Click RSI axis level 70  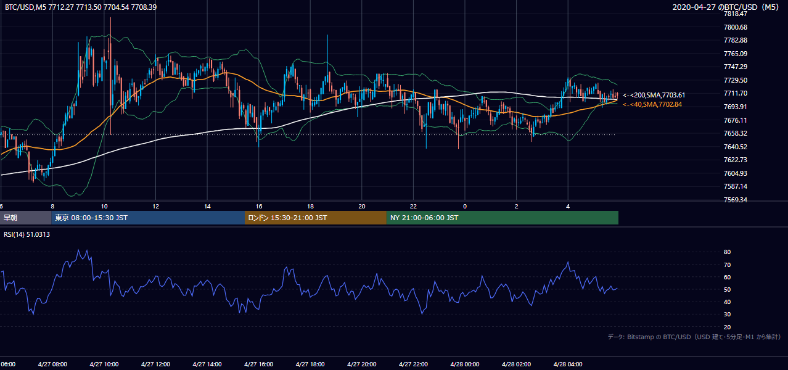click(x=727, y=265)
